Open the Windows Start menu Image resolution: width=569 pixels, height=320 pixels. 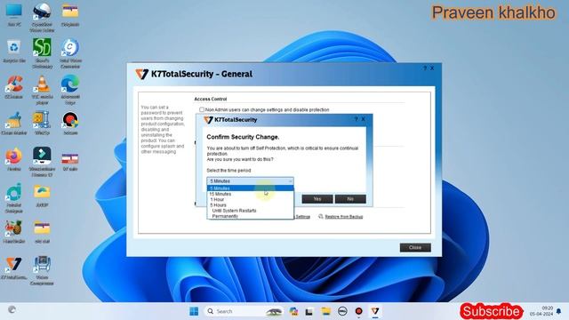(x=194, y=311)
